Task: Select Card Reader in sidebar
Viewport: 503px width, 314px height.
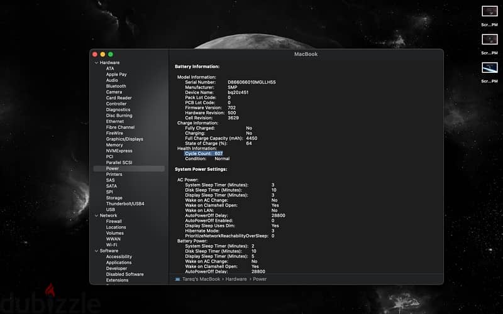Action: [x=119, y=98]
